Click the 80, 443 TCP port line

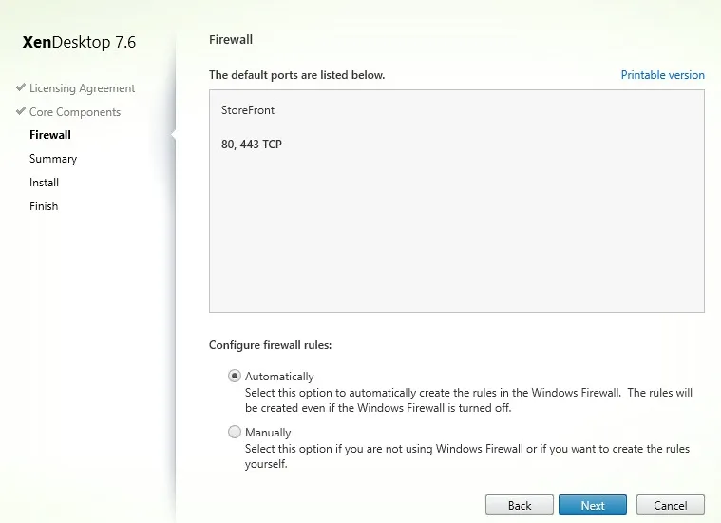point(252,145)
